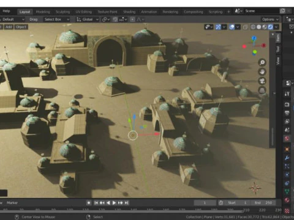This screenshot has width=294, height=220.
Task: Click the Add menu button
Action: (x=9, y=27)
